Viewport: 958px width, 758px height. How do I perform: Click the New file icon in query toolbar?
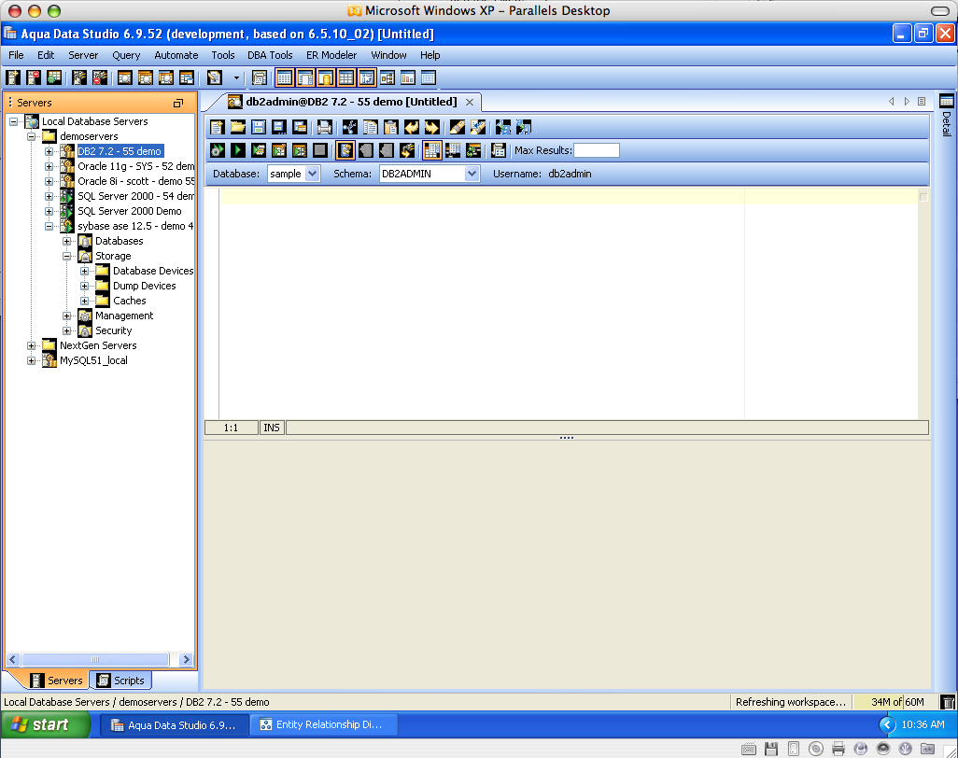(217, 127)
